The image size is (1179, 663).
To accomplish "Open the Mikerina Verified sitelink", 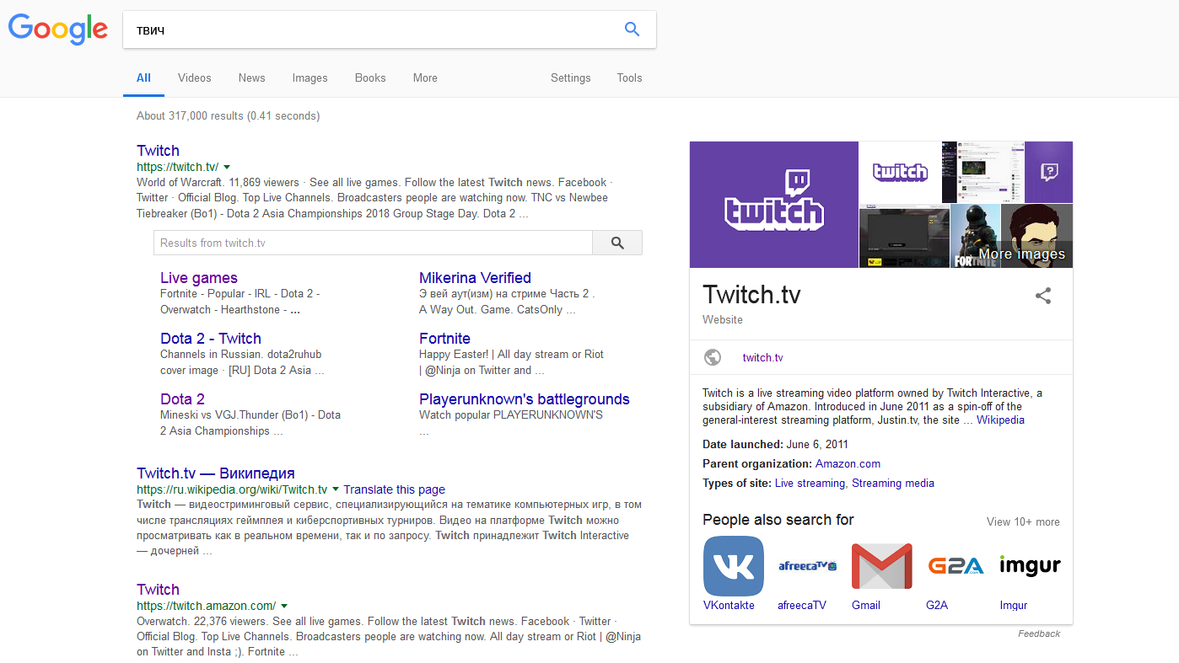I will (475, 278).
